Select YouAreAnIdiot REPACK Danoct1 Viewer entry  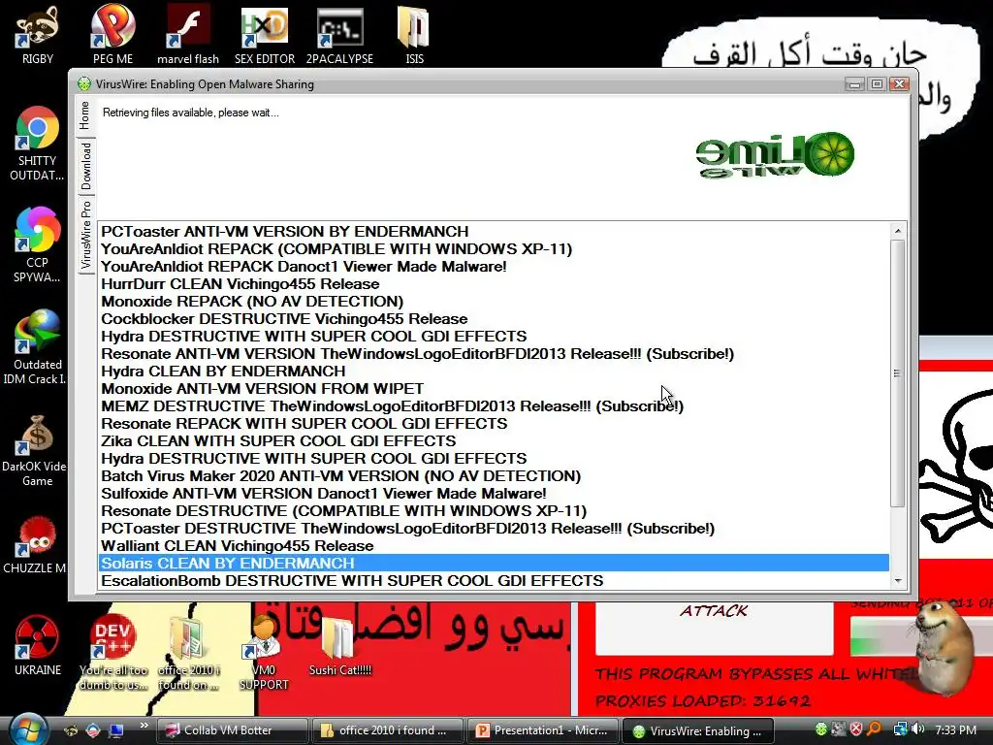tap(494, 266)
